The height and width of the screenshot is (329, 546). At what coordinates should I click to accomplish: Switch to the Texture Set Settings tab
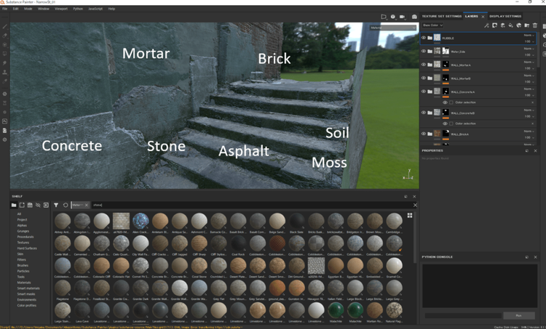pos(442,16)
